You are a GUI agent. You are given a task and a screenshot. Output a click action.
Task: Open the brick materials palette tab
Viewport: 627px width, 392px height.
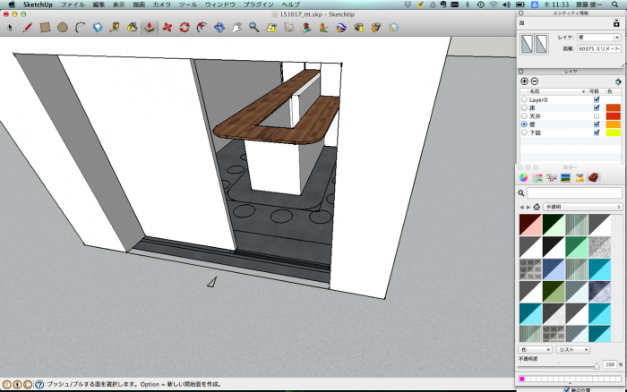pyautogui.click(x=592, y=177)
